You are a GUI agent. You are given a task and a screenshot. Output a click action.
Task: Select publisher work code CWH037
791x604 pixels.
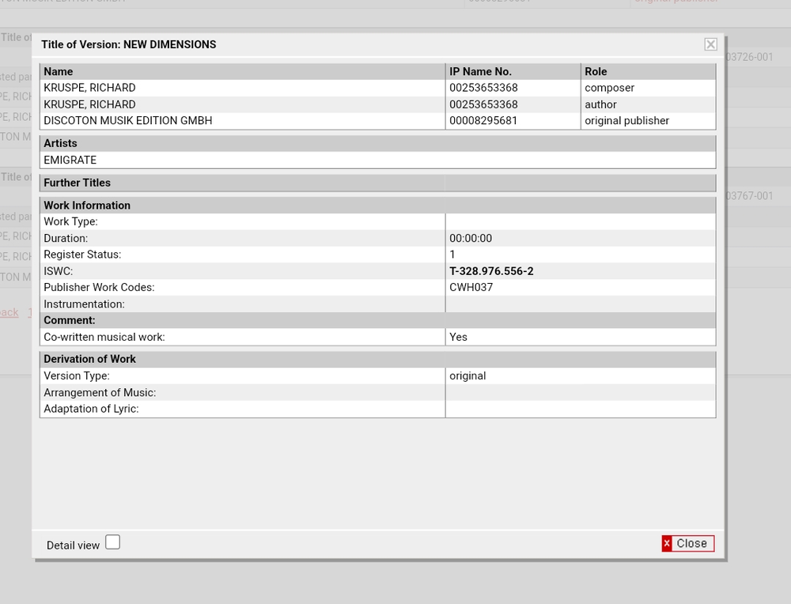pos(471,288)
